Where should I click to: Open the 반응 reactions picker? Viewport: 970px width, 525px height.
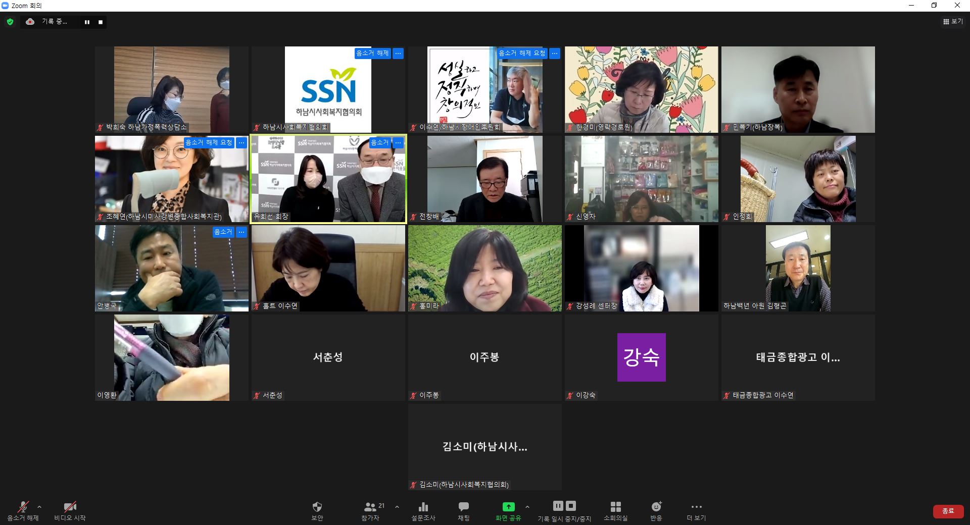coord(656,510)
